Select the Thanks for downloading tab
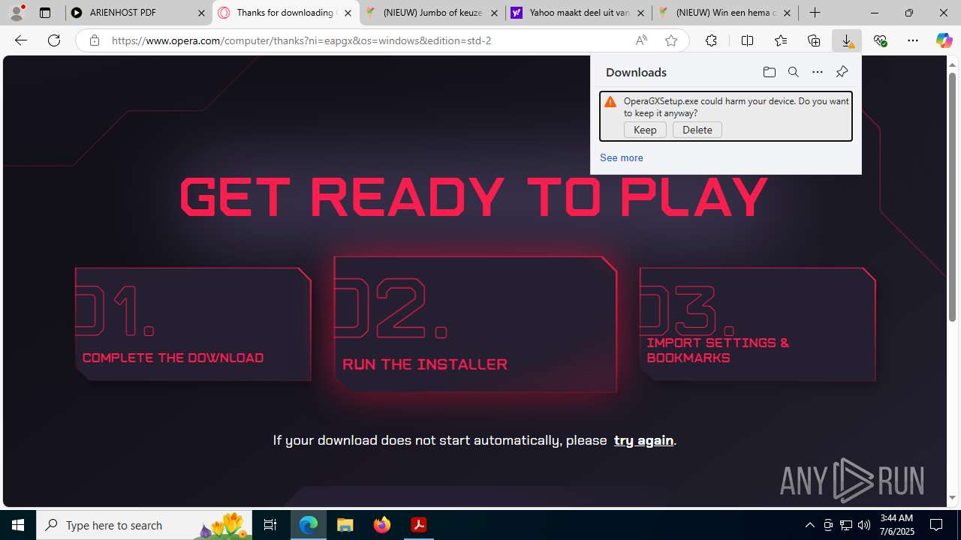961x540 pixels. coord(285,13)
